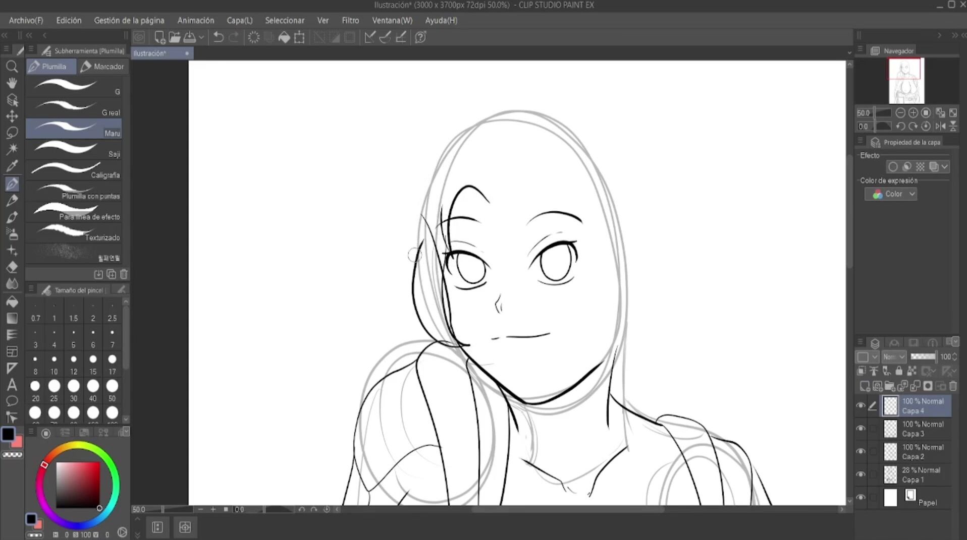The height and width of the screenshot is (540, 967).
Task: Adjust the layer opacity slider
Action: pyautogui.click(x=923, y=357)
